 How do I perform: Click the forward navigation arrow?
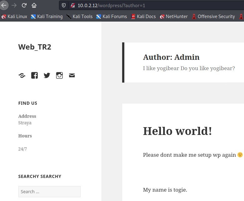[x=14, y=5]
